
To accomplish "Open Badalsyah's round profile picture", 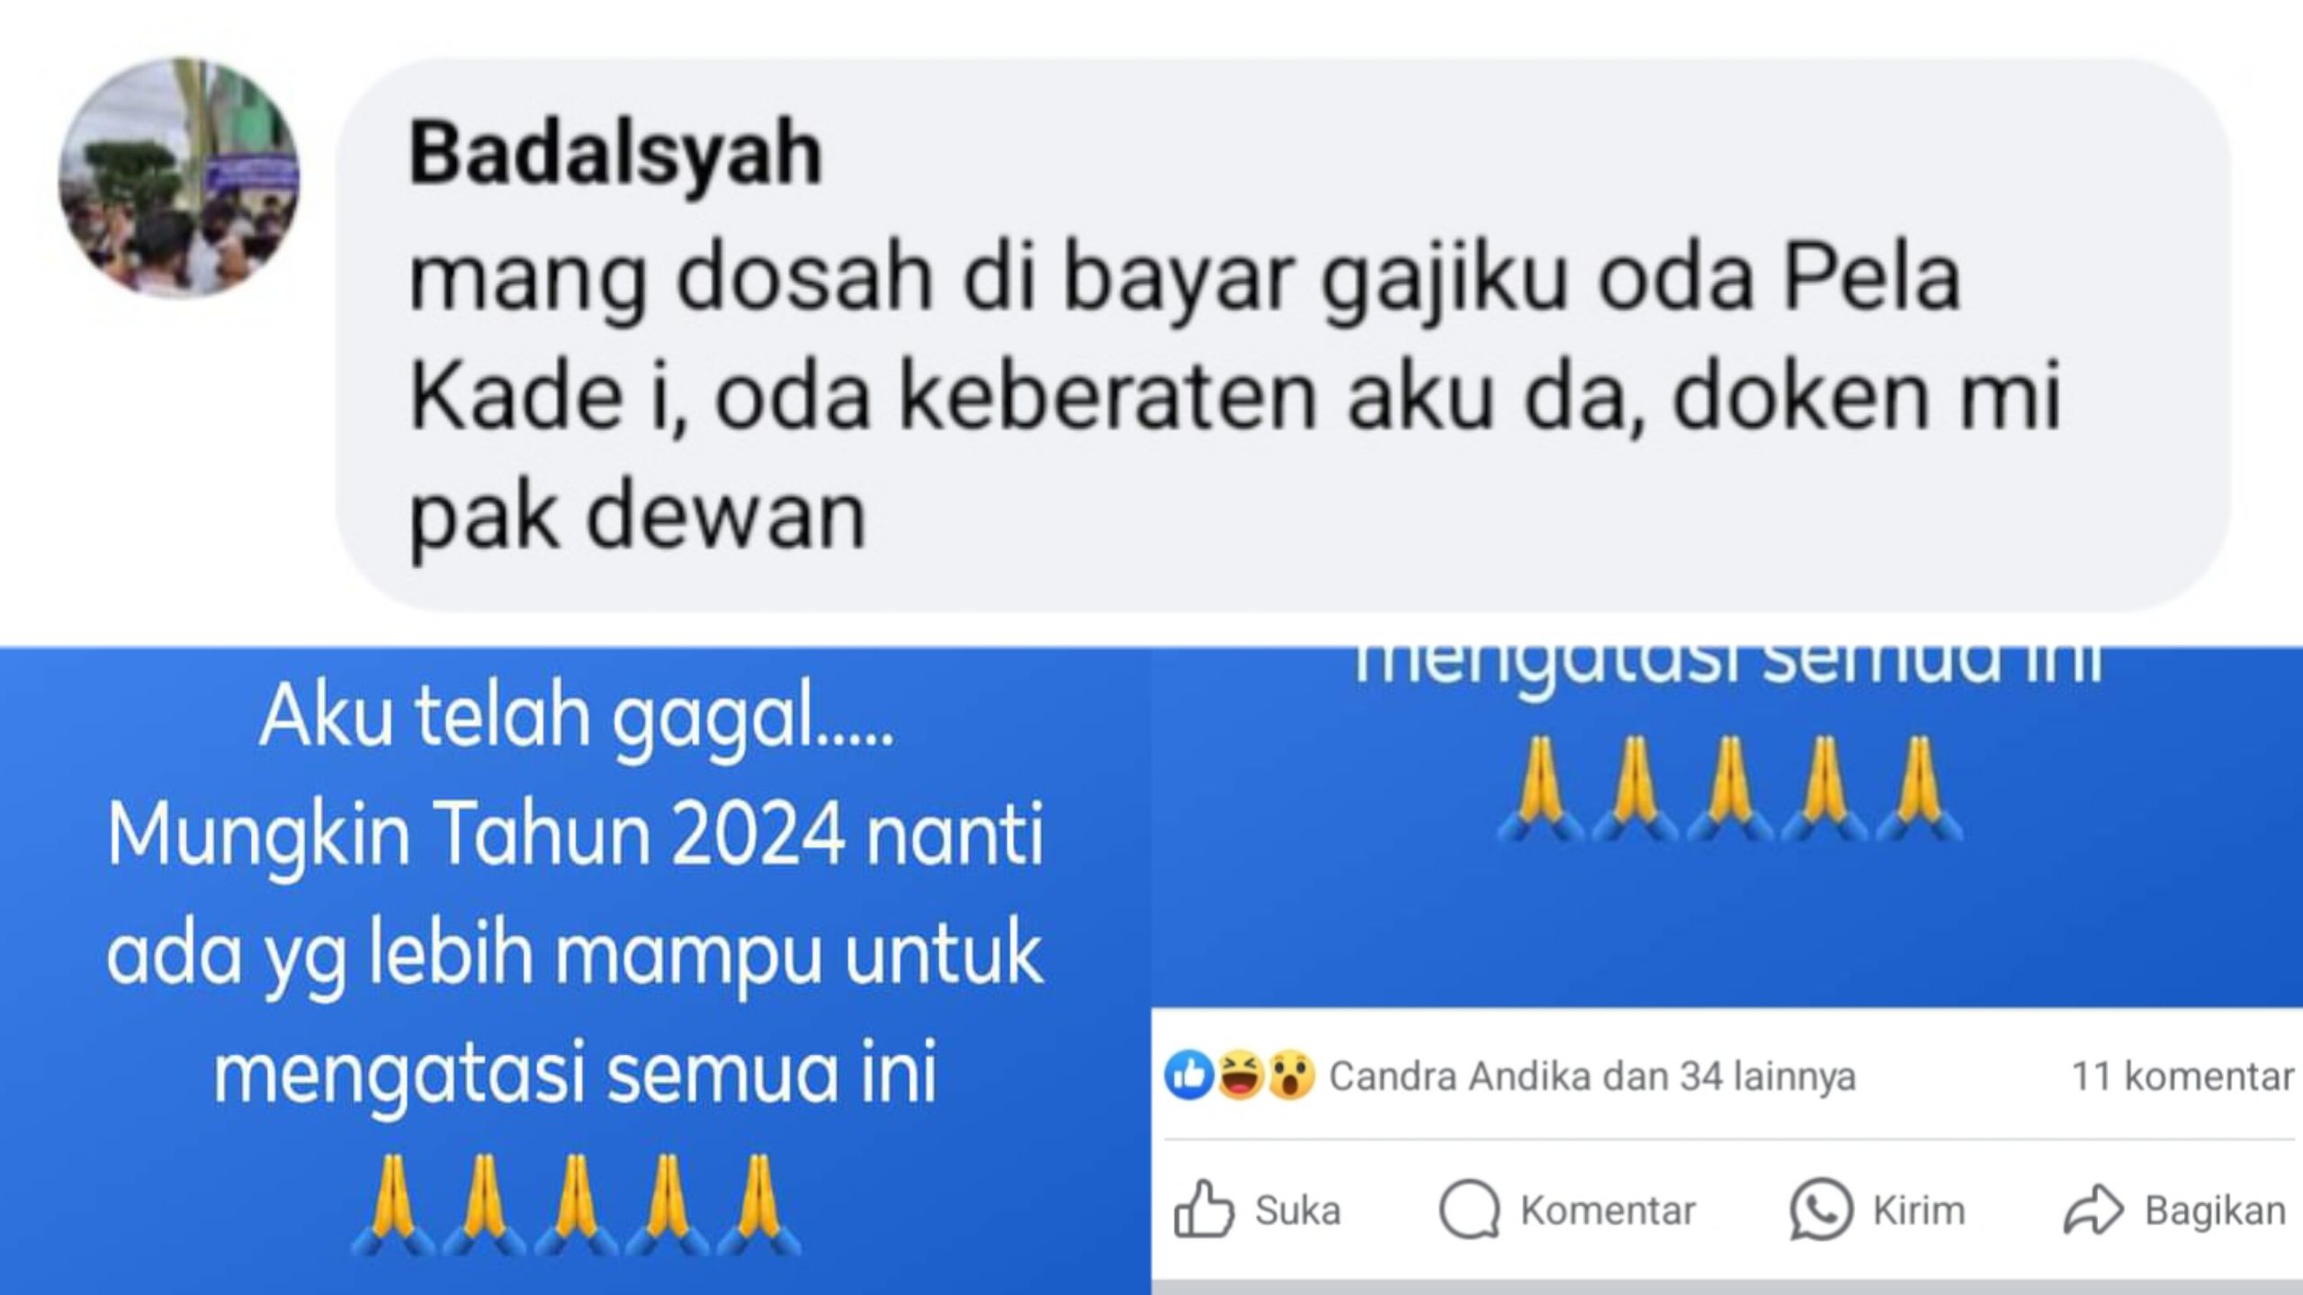I will point(179,177).
